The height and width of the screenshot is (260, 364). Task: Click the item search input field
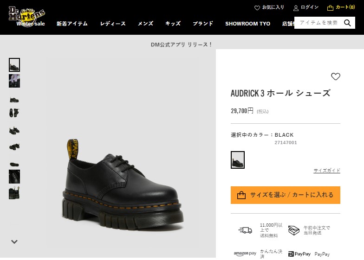(319, 23)
